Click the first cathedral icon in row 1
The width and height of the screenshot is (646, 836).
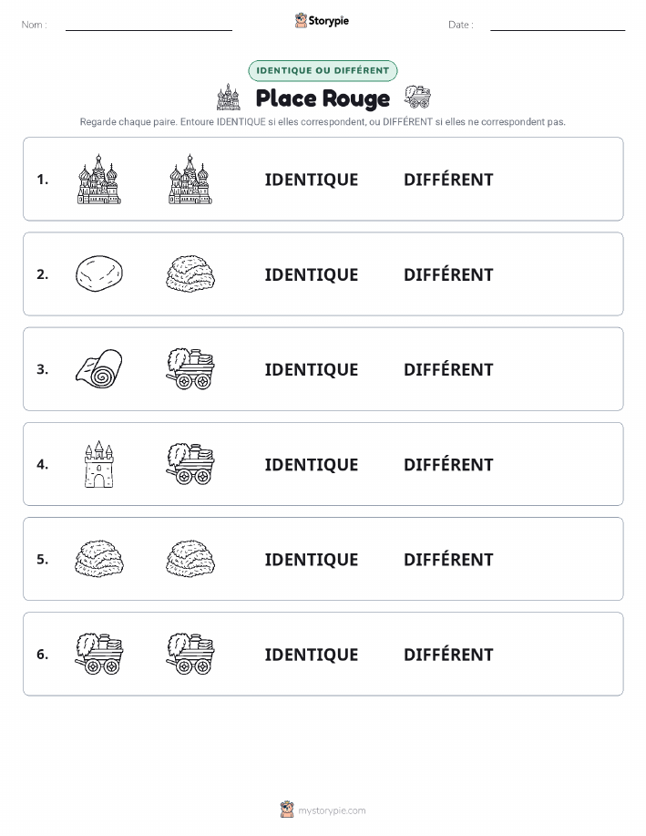(99, 179)
